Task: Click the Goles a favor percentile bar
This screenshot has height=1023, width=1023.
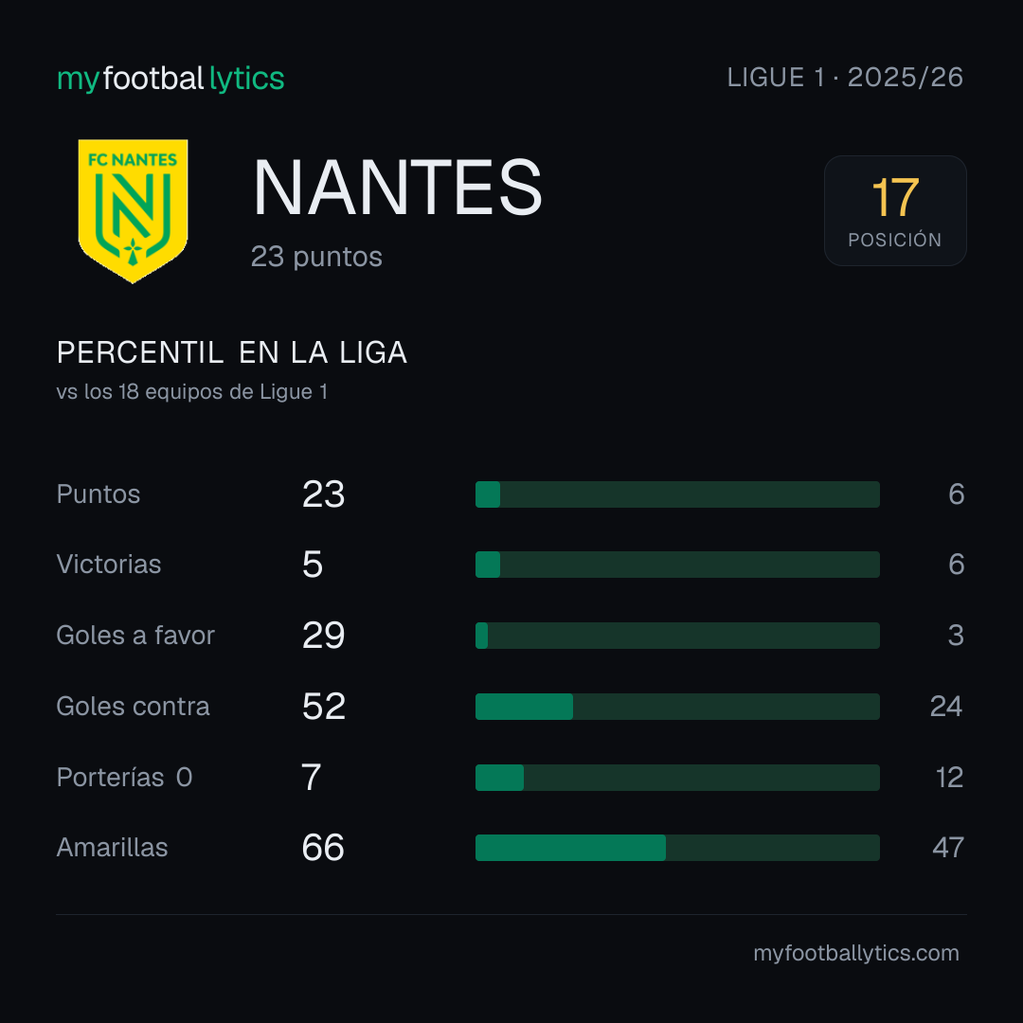Action: (x=677, y=636)
